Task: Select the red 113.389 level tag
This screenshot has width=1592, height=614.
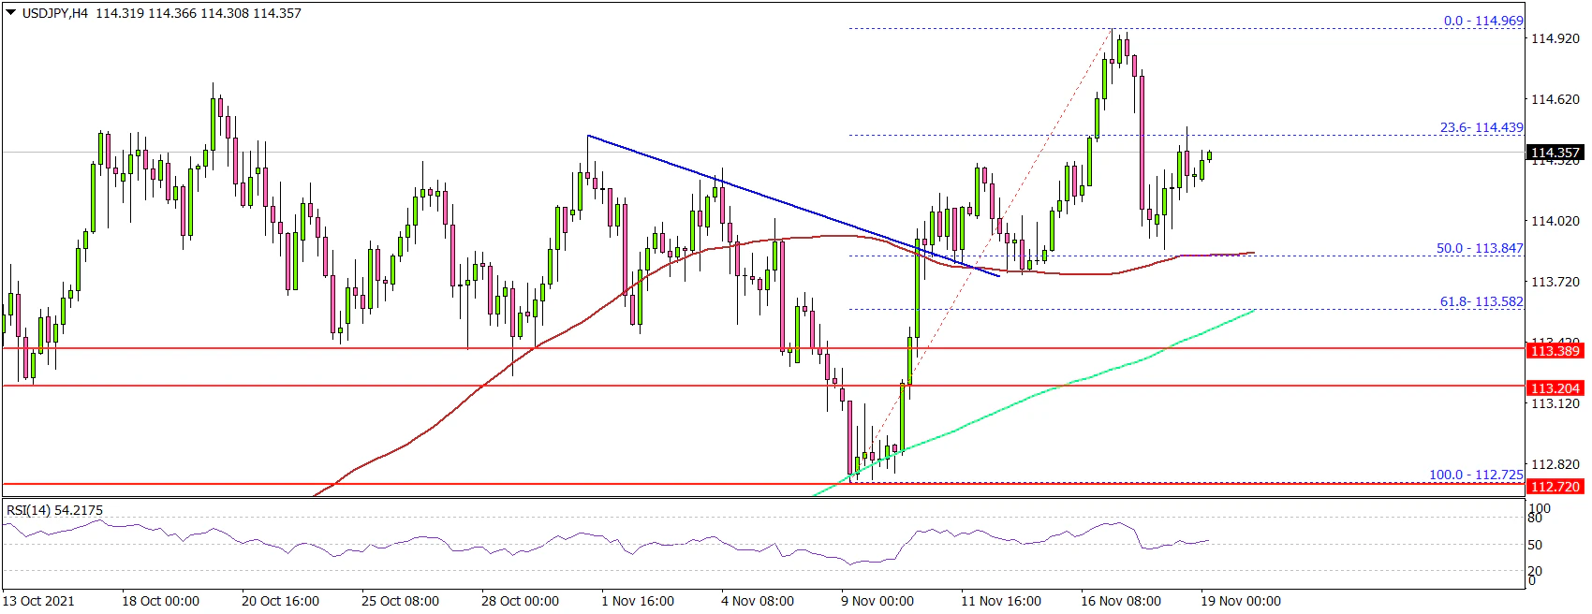Action: pyautogui.click(x=1555, y=351)
